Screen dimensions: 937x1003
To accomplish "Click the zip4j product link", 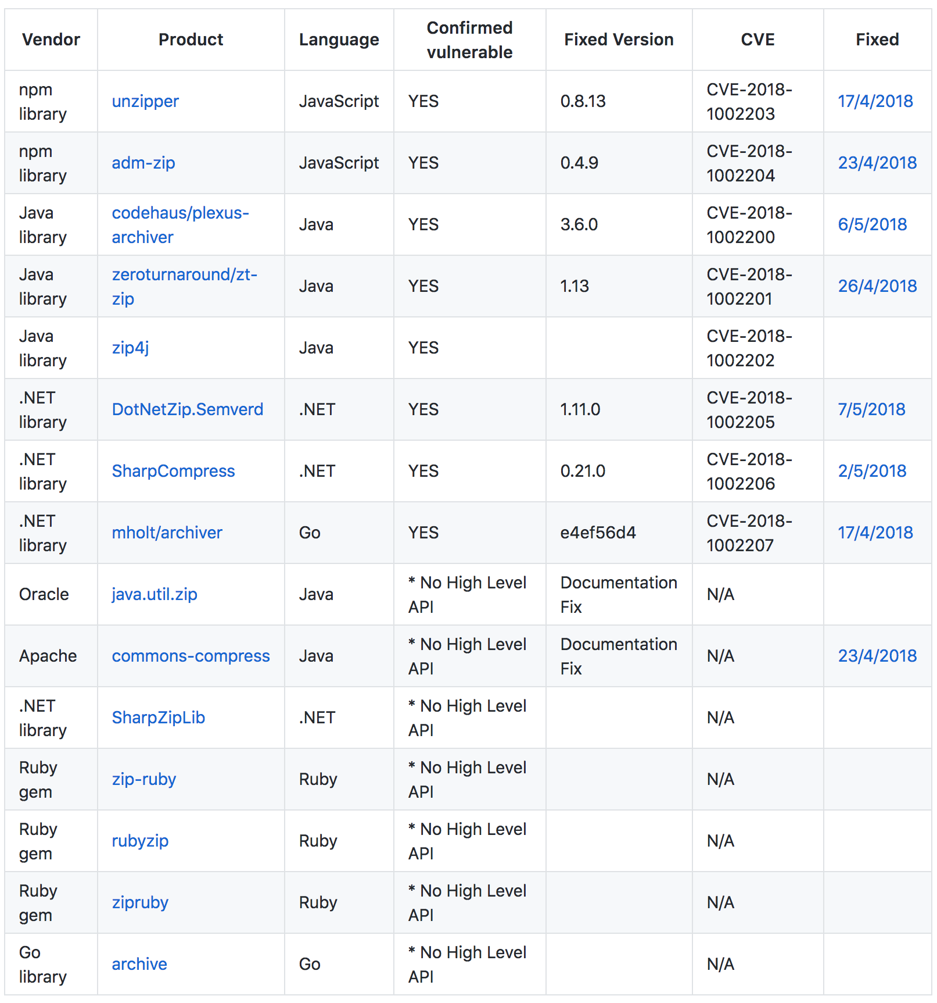I will [x=130, y=348].
